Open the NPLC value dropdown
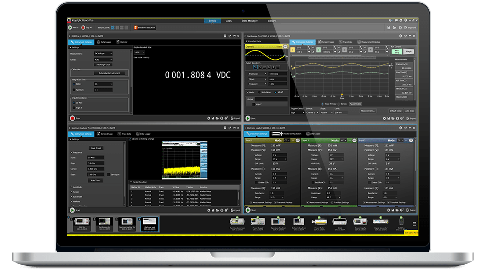488x274 pixels. 103,84
